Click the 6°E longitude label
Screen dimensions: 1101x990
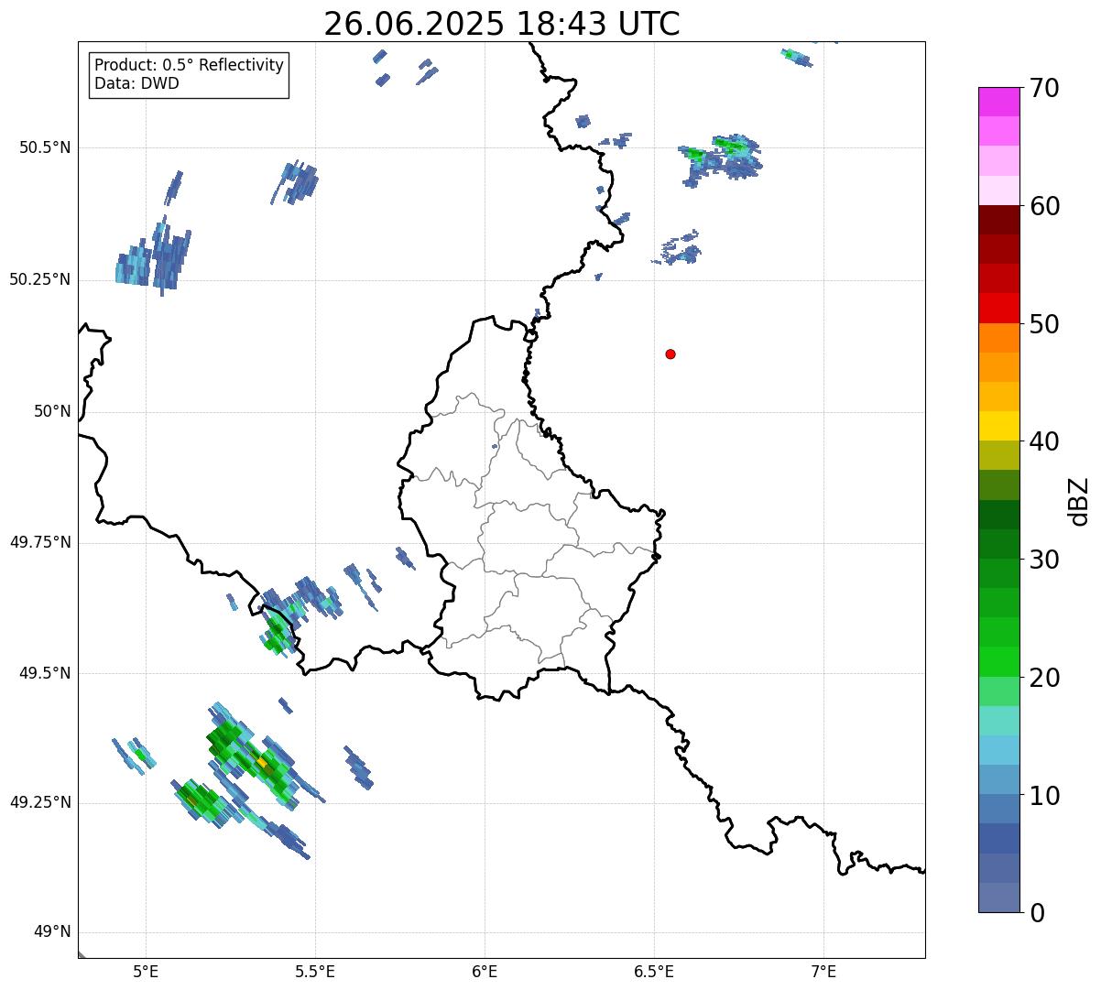coord(485,971)
